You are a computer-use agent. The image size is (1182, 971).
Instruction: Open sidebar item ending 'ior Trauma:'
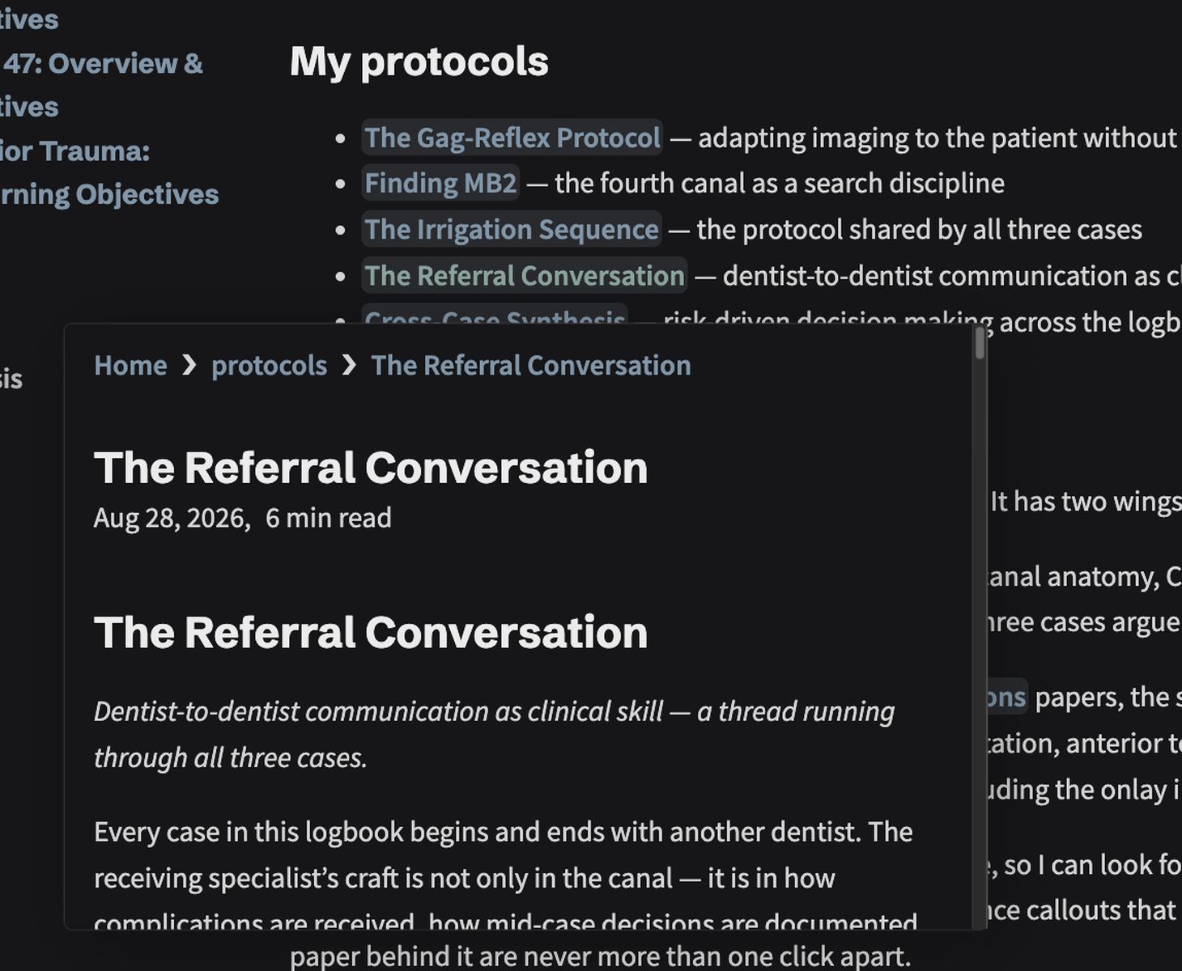point(74,151)
